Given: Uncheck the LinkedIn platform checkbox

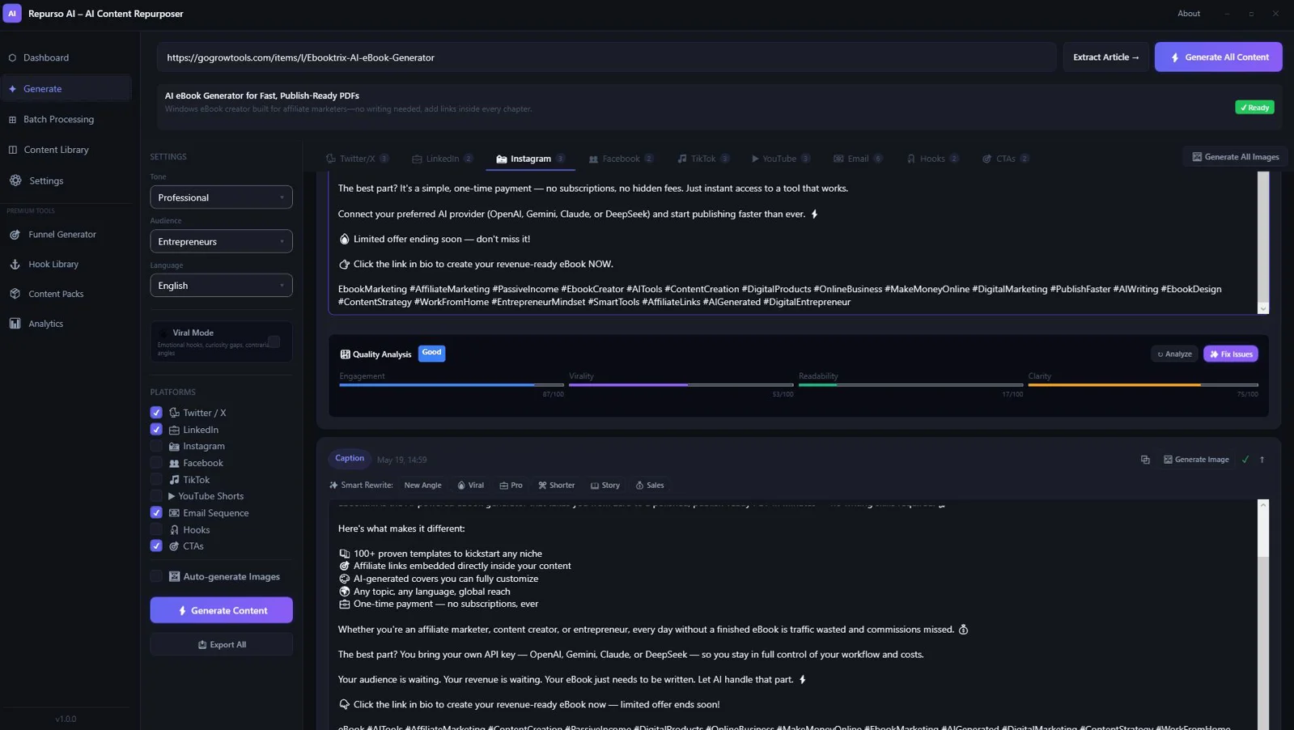Looking at the screenshot, I should click(156, 430).
